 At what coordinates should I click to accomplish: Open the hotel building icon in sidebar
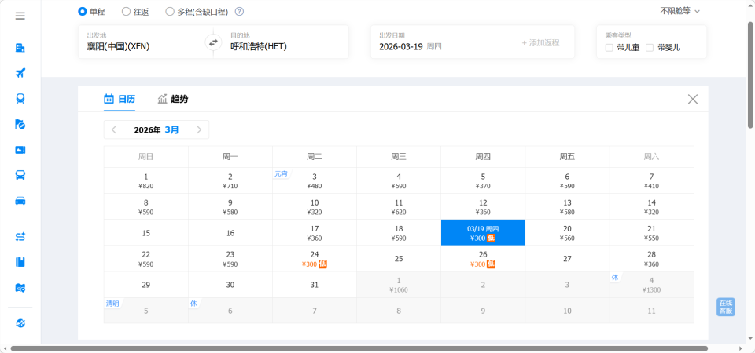[20, 48]
